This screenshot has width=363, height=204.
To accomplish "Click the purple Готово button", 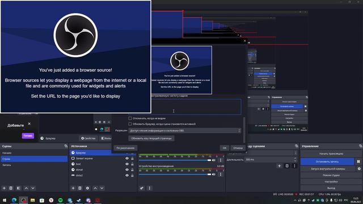I will [28, 136].
